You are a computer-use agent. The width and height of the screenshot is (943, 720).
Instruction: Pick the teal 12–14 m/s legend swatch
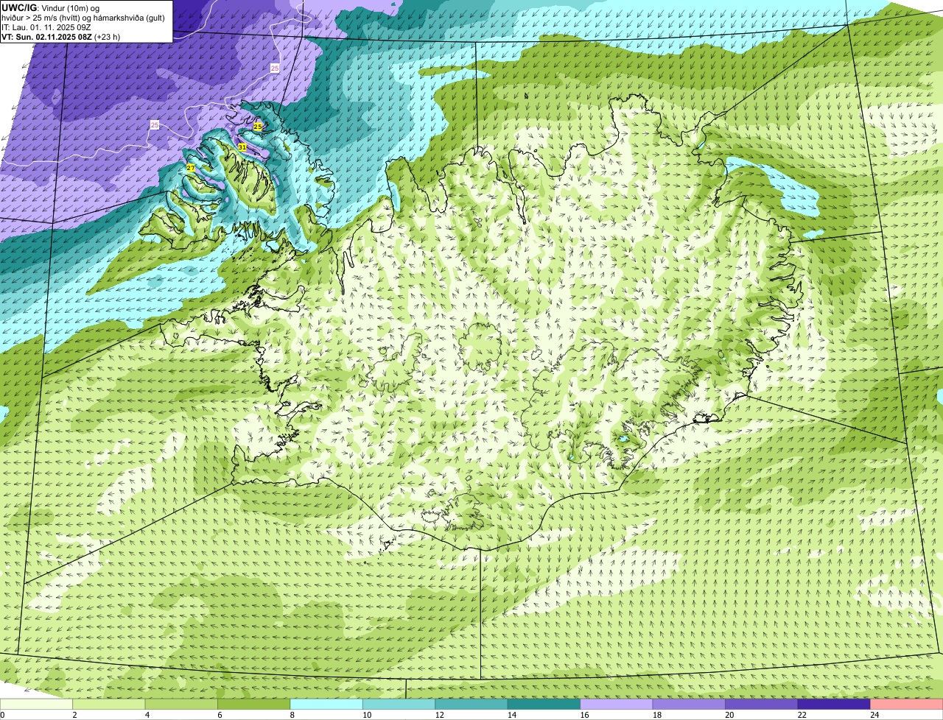point(471,705)
